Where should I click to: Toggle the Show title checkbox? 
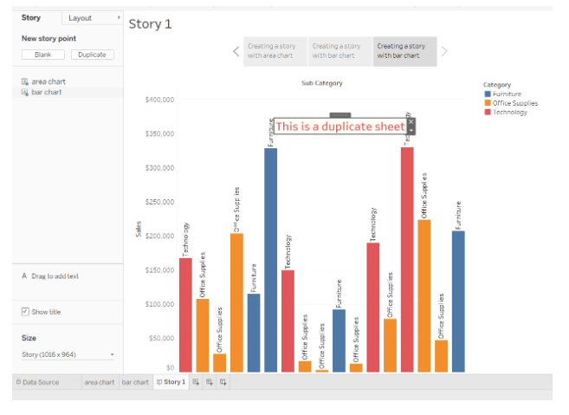click(x=25, y=312)
